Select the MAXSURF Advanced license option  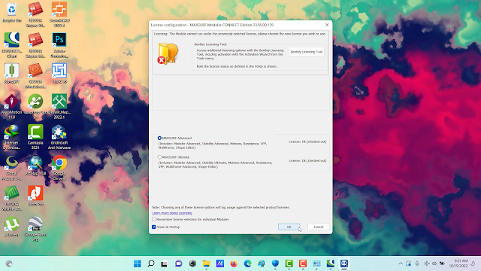159,138
